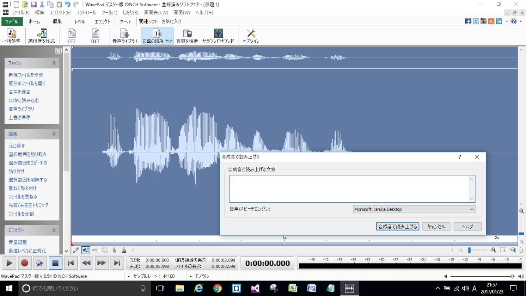Click the Facebook share icon
Image resolution: width=526 pixels, height=296 pixels.
point(468,21)
